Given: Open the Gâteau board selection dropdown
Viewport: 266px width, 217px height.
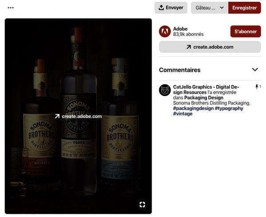Looking at the screenshot, I should [209, 8].
